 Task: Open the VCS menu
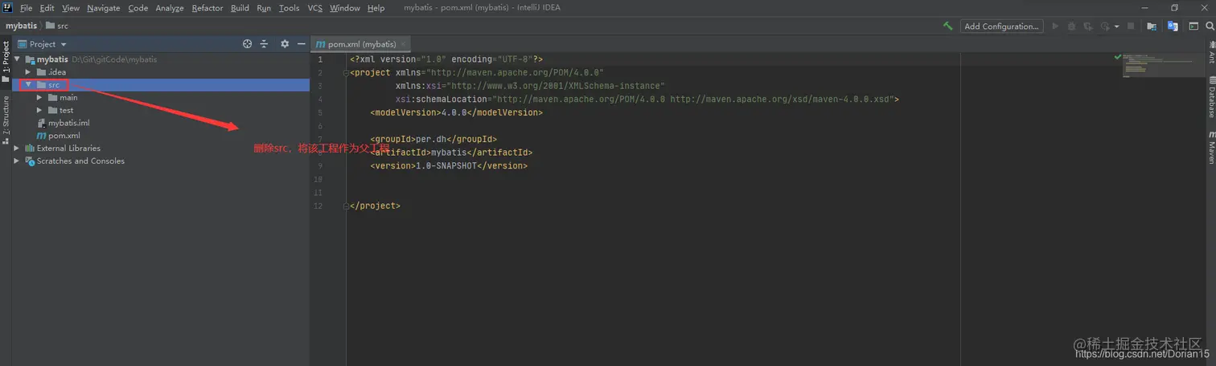[x=314, y=8]
